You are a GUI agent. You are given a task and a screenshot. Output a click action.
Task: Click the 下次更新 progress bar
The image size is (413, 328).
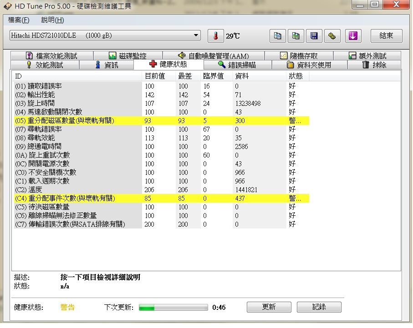[173, 307]
